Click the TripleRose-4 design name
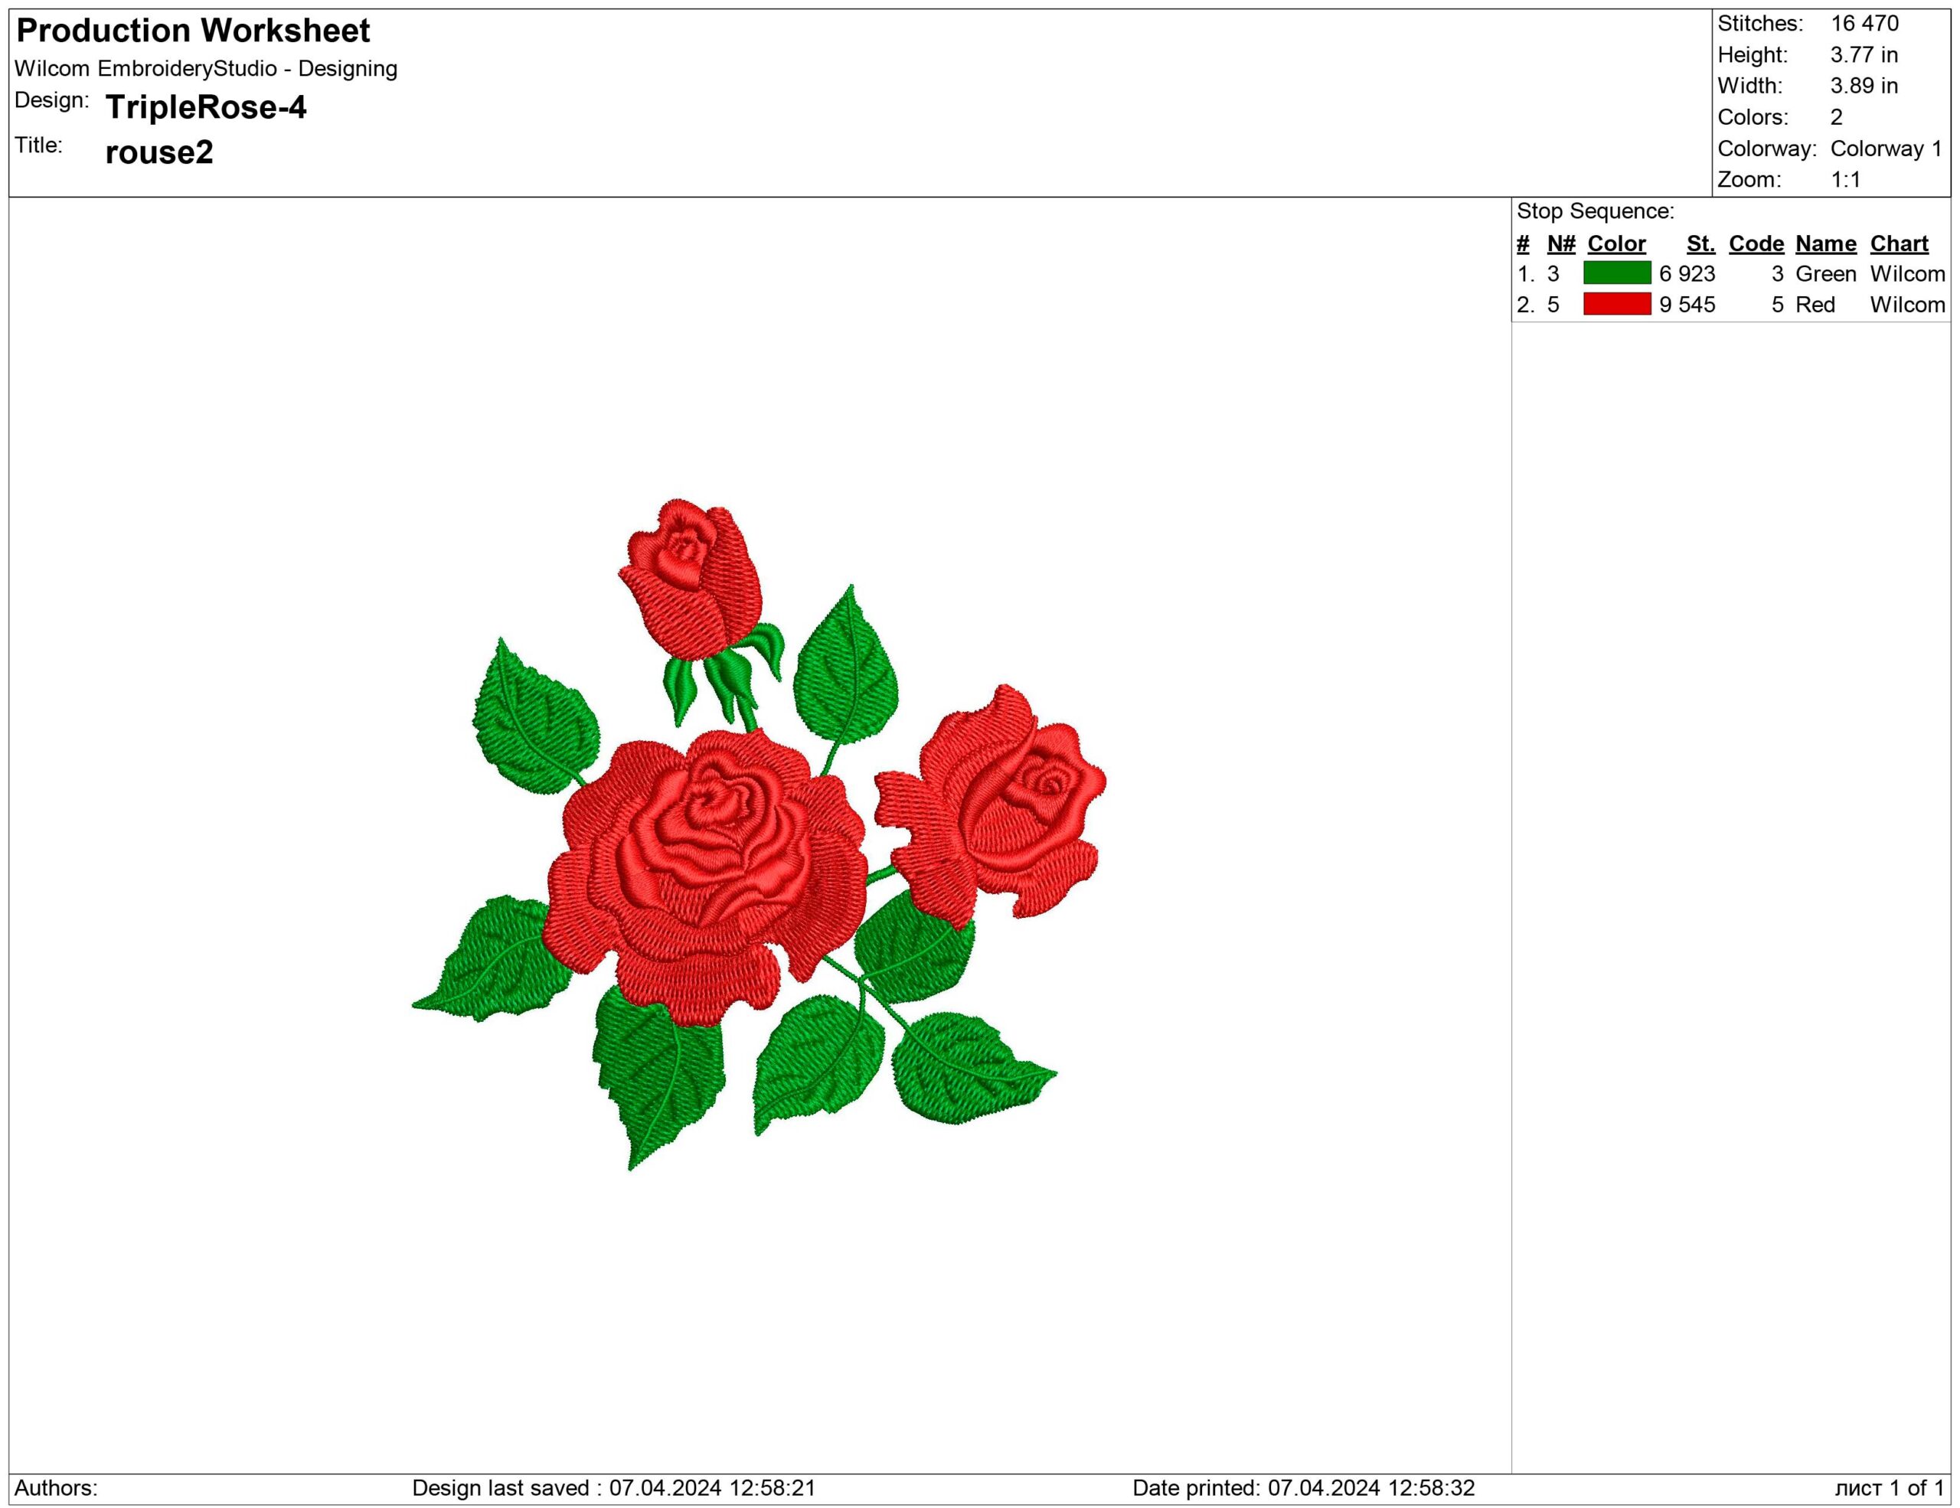 pyautogui.click(x=205, y=106)
